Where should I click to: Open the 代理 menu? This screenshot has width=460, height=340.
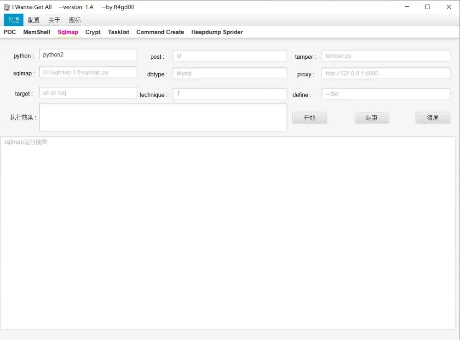pos(14,20)
